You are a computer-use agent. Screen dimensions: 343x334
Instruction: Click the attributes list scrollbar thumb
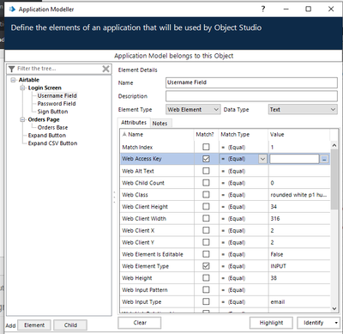coord(334,179)
